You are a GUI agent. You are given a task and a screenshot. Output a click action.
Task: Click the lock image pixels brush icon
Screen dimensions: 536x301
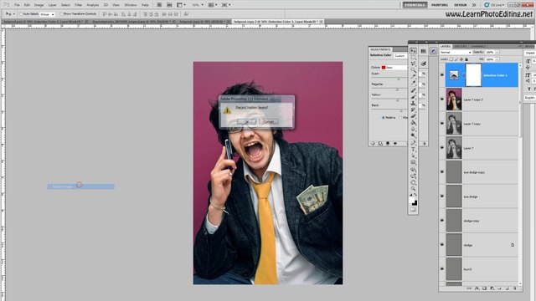coord(456,59)
